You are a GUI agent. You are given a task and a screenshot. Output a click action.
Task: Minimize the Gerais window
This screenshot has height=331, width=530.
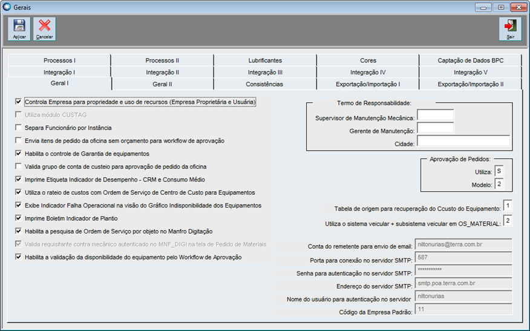point(483,7)
